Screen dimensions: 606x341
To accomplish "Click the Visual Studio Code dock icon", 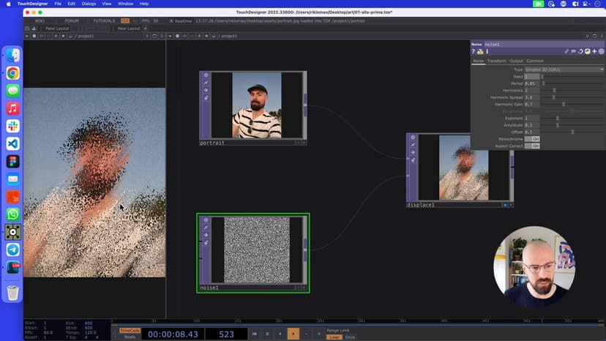I will pyautogui.click(x=12, y=144).
